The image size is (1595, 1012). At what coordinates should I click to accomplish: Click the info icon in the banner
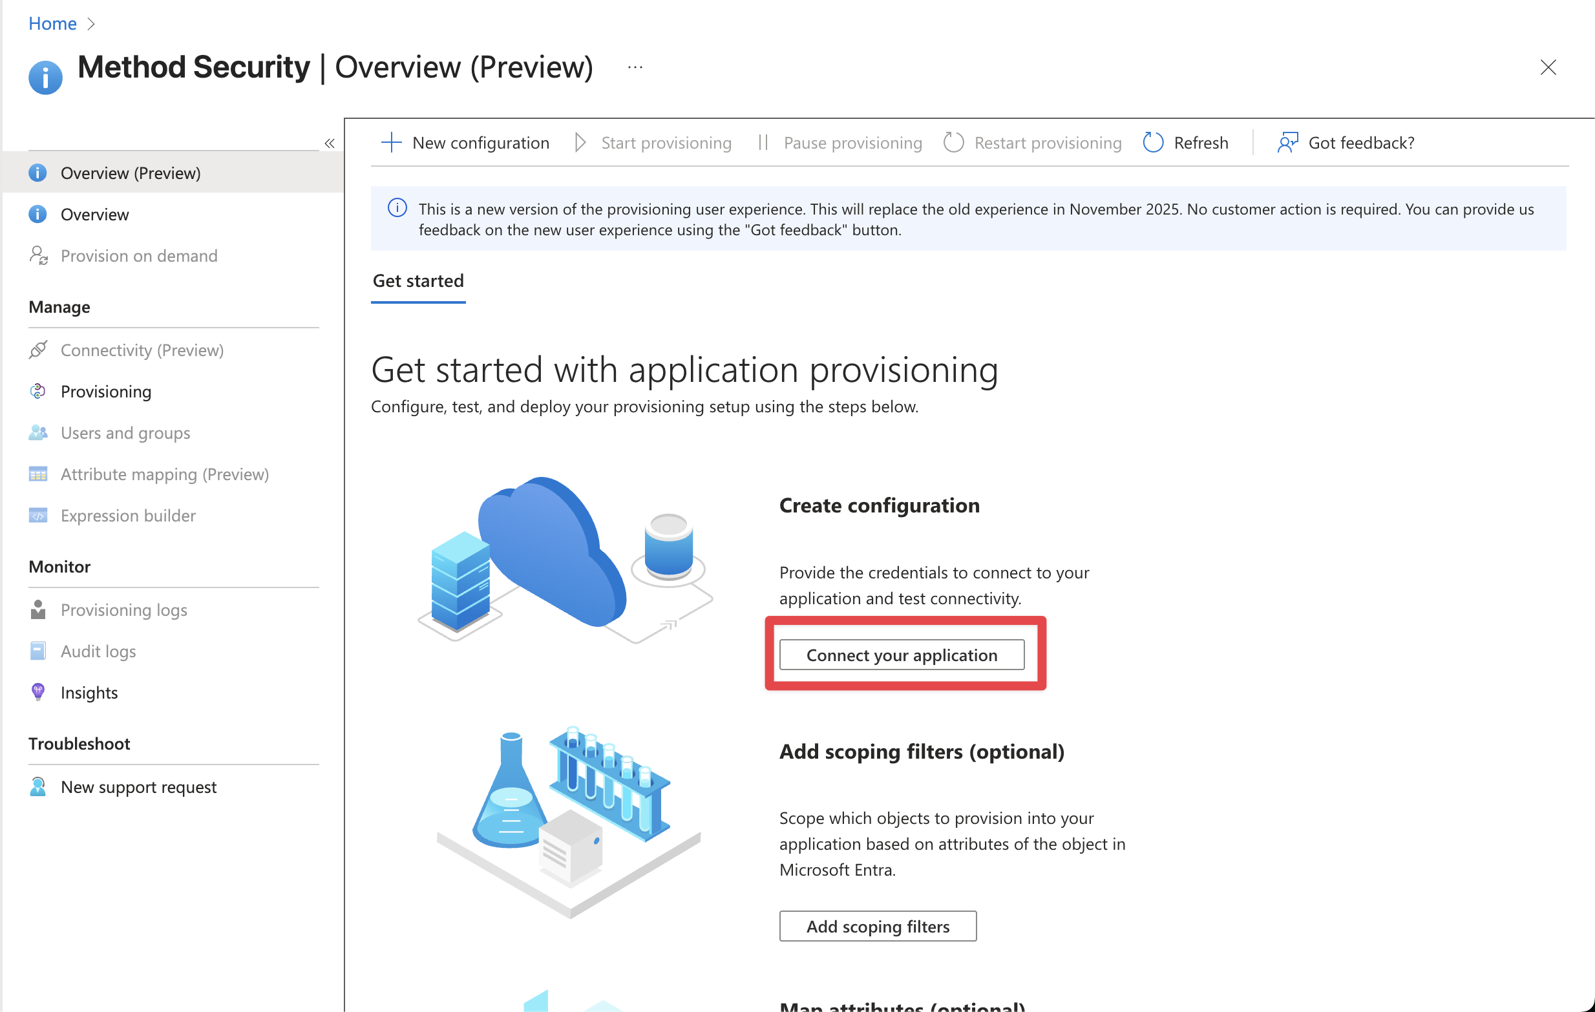(x=397, y=208)
